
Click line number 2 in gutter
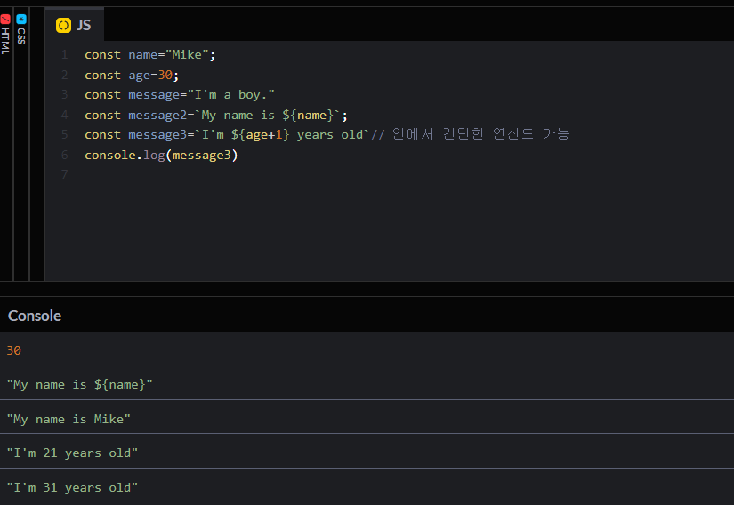pyautogui.click(x=65, y=76)
